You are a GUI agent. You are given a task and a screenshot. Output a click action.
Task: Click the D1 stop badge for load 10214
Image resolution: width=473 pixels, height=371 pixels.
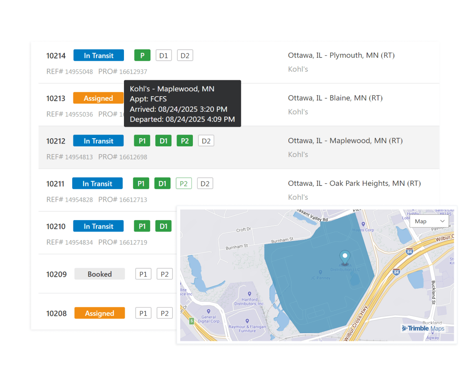click(x=164, y=55)
